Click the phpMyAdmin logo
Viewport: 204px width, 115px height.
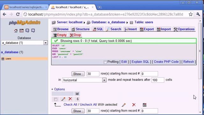[25, 23]
